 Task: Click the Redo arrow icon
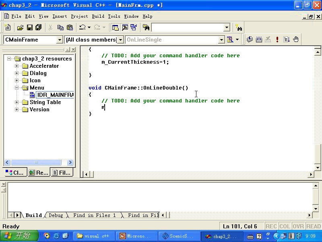click(x=97, y=27)
